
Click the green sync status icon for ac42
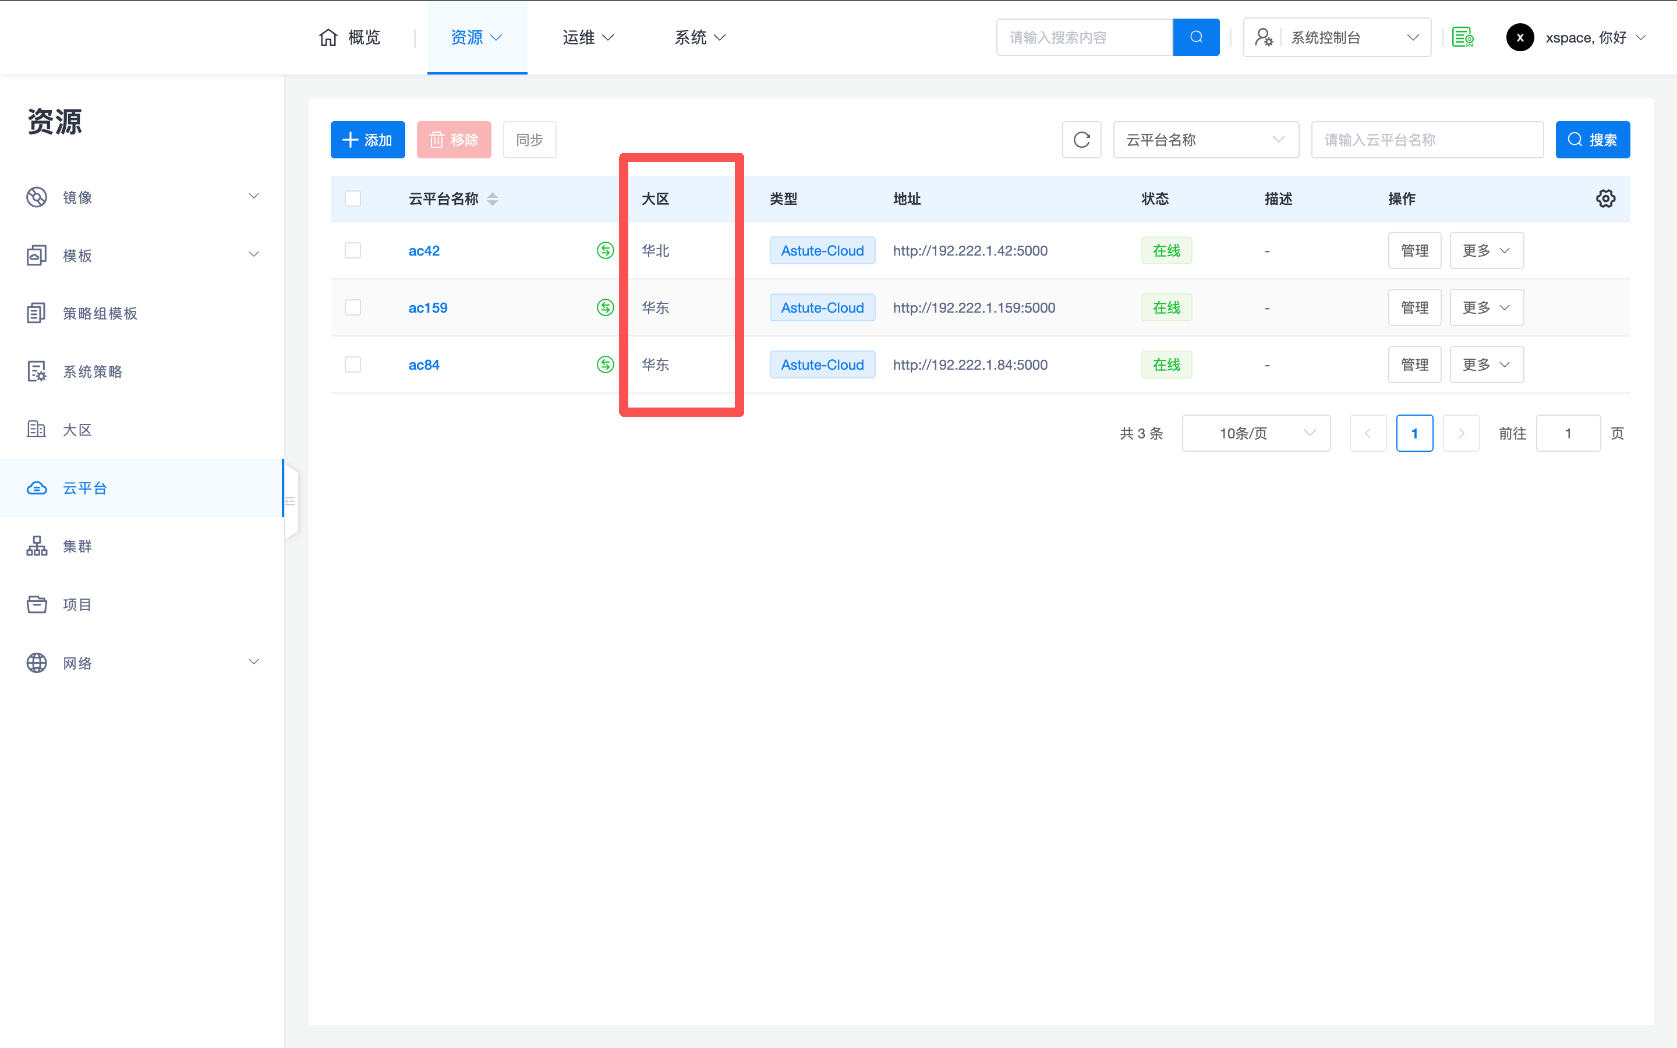[x=605, y=250]
